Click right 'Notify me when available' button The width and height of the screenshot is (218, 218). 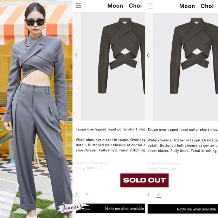pyautogui.click(x=183, y=209)
